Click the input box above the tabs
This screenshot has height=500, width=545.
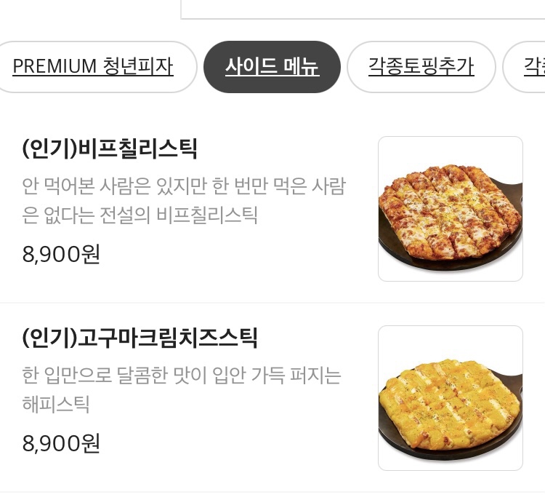pos(363,9)
